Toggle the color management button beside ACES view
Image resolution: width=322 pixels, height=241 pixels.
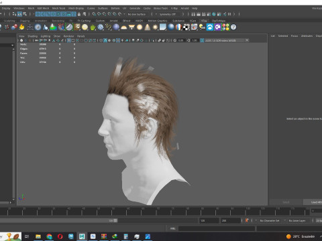pos(202,40)
